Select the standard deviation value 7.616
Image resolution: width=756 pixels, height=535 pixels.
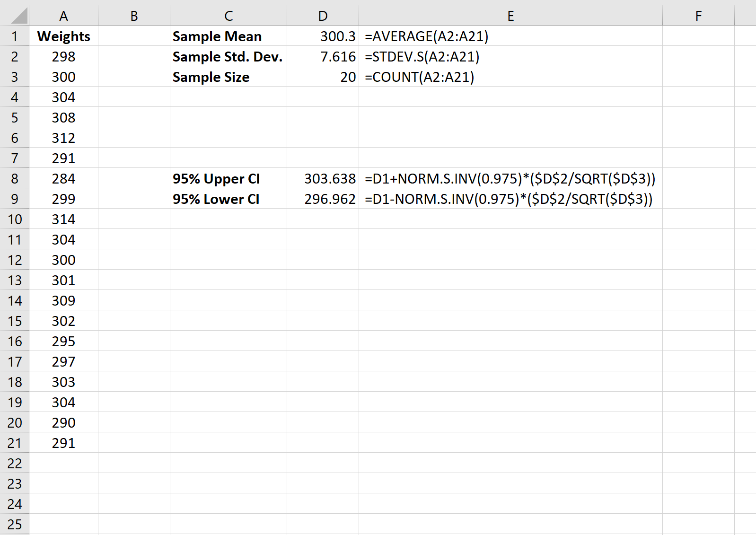323,56
